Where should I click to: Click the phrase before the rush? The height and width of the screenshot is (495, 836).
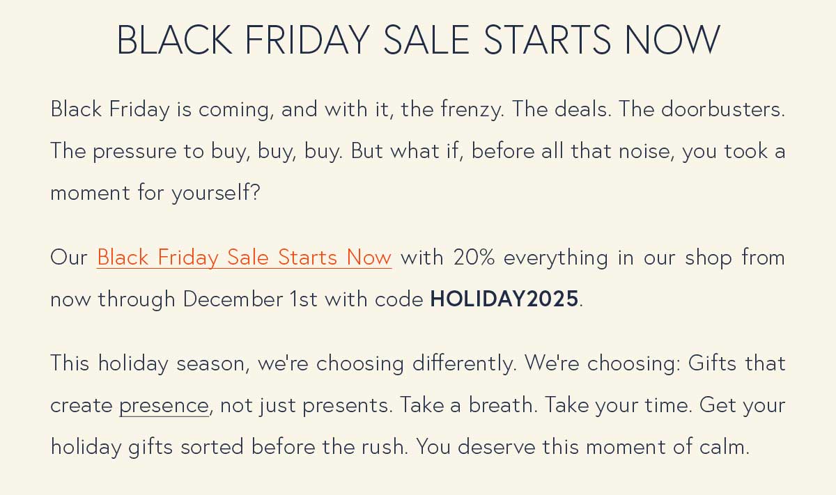[330, 446]
